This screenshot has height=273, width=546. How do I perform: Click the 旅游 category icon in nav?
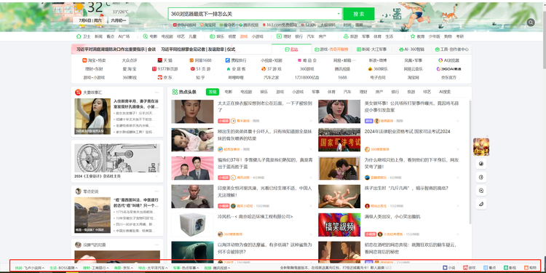pos(346,36)
